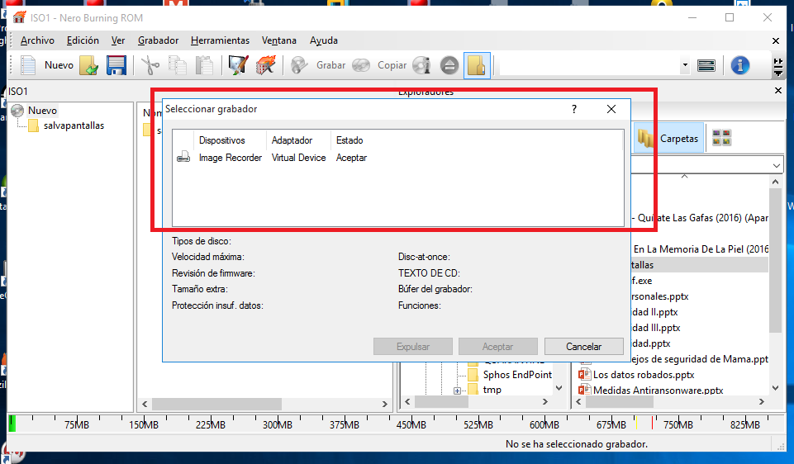Open the Grabador menu

(158, 40)
